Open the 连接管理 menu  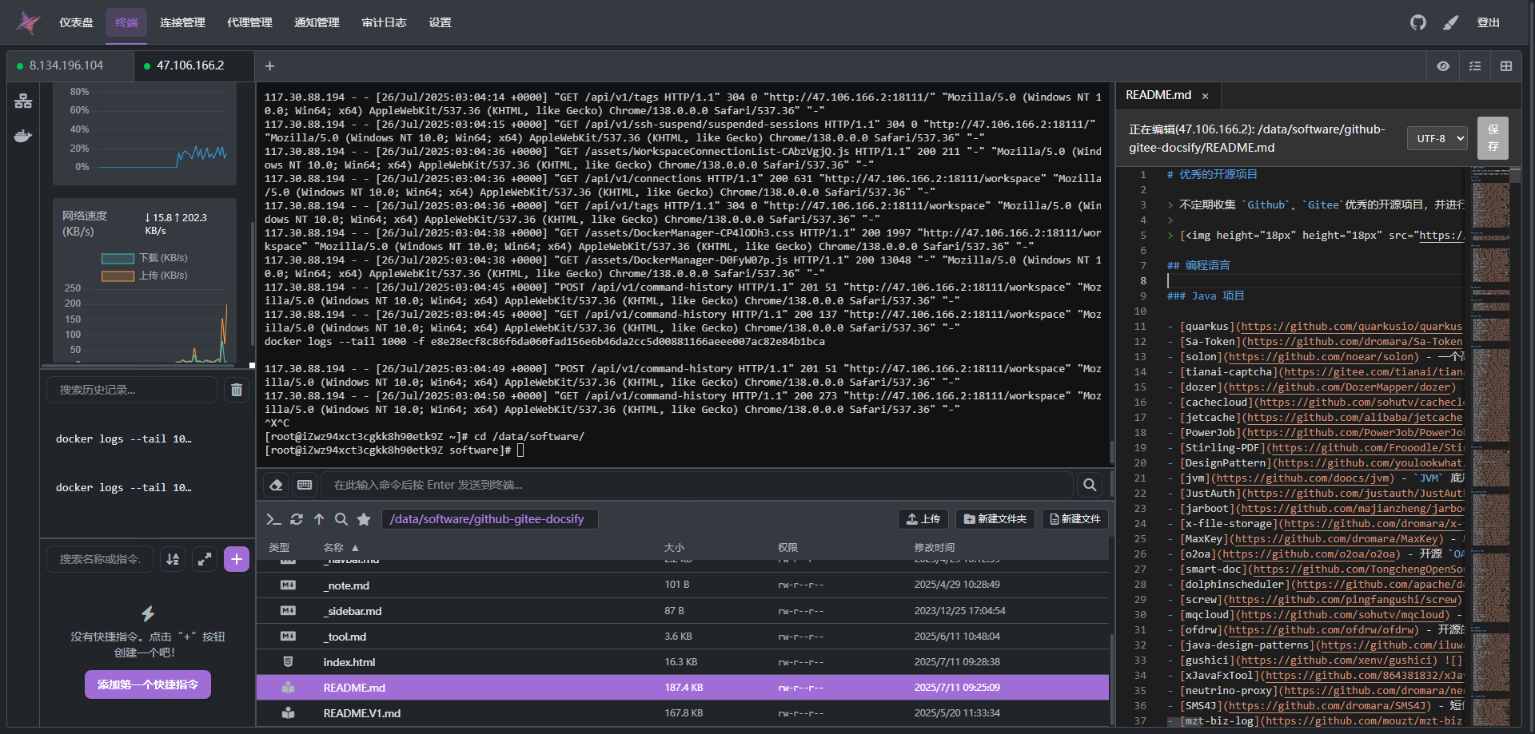tap(182, 22)
